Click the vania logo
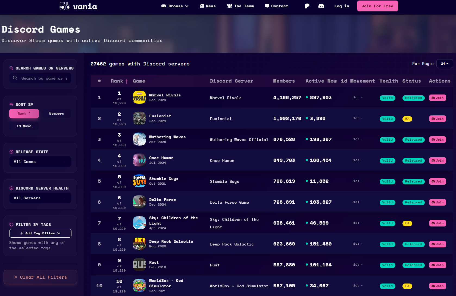The height and width of the screenshot is (296, 456). pos(77,7)
